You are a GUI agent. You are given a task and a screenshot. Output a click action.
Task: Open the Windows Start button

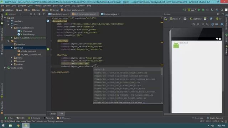[x=3, y=126]
